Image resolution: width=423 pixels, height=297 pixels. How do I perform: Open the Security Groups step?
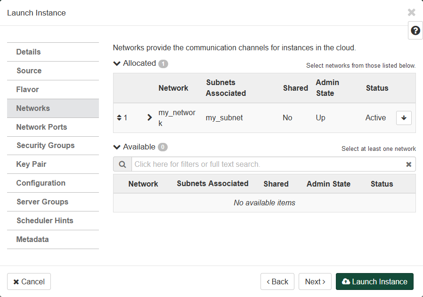pyautogui.click(x=46, y=146)
